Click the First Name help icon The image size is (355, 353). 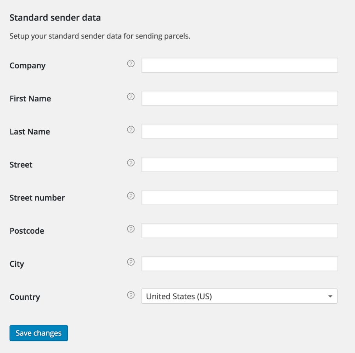click(x=131, y=97)
